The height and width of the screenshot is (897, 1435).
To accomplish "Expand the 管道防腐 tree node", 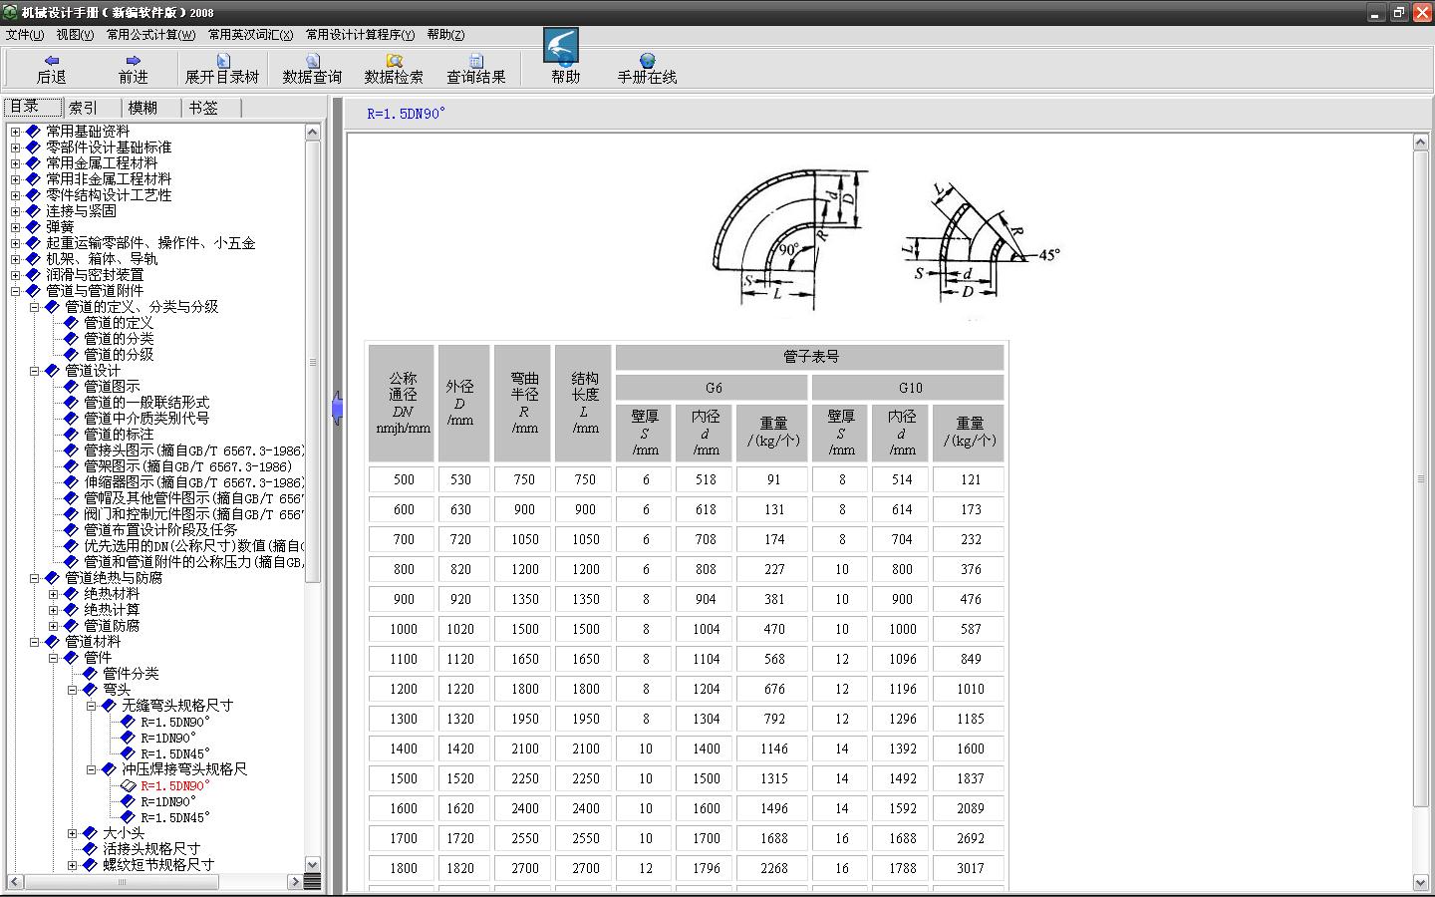I will point(53,626).
